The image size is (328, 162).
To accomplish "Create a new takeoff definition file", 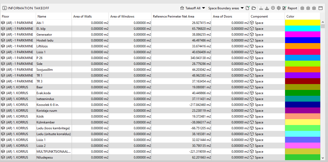I will point(248,8).
